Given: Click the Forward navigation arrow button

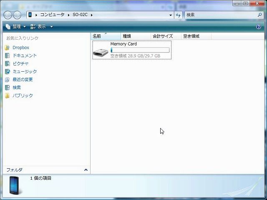Looking at the screenshot, I should click(x=17, y=15).
